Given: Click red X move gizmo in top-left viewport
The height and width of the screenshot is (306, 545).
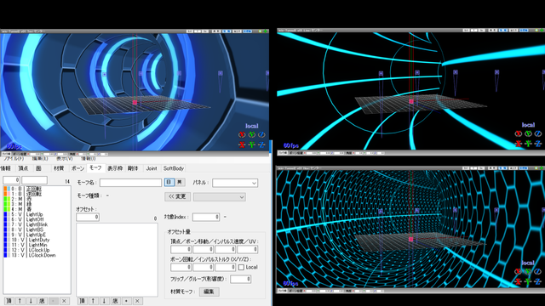Looking at the screenshot, I should click(242, 144).
